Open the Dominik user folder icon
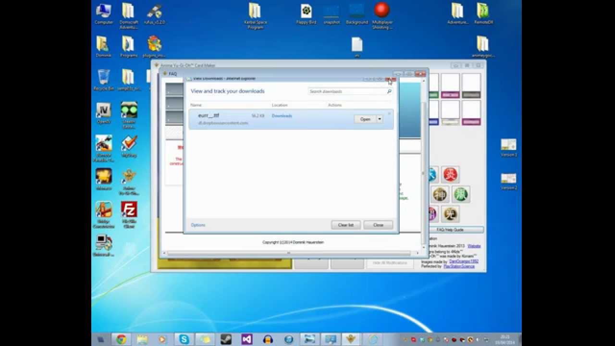This screenshot has height=346, width=615. tap(104, 47)
